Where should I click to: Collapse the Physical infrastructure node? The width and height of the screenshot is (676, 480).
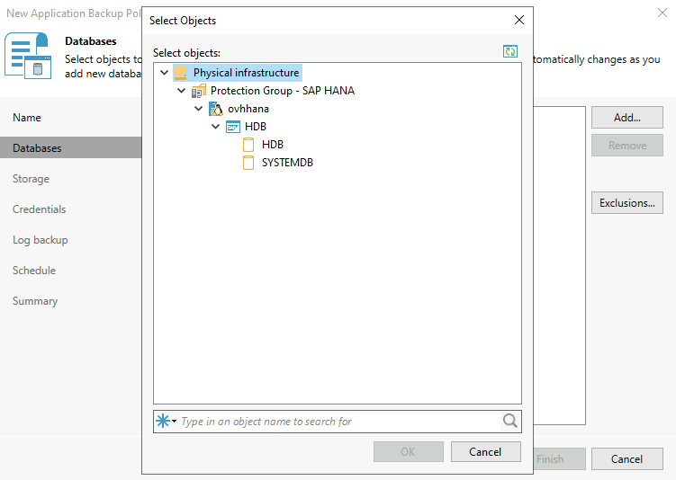[164, 73]
